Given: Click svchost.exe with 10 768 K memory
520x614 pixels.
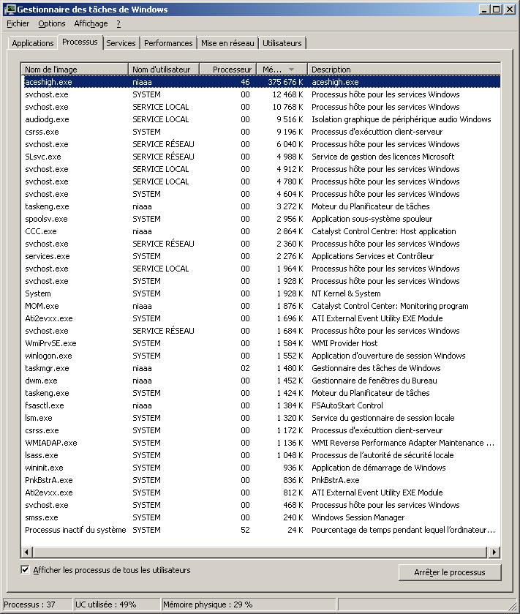Looking at the screenshot, I should 260,107.
